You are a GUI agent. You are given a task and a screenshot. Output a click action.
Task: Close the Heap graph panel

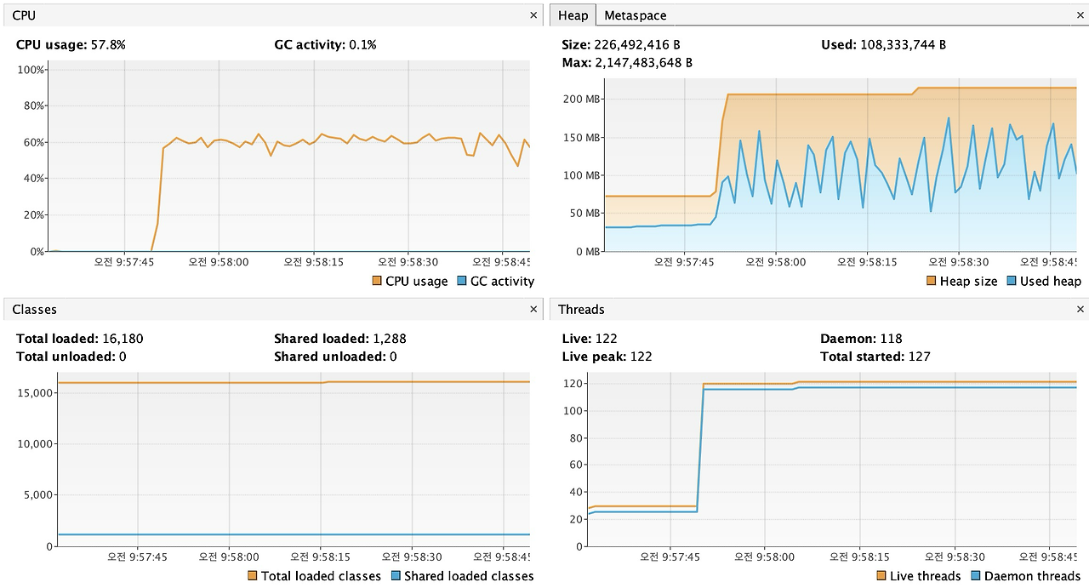[x=1080, y=15]
